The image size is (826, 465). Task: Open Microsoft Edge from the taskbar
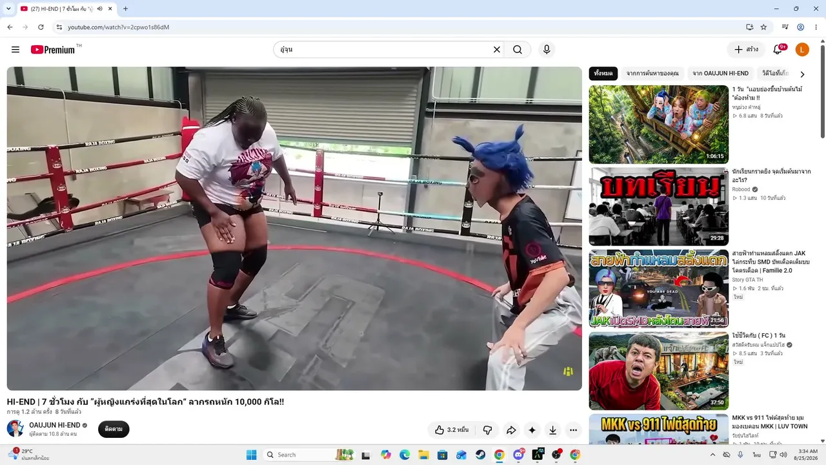[405, 455]
